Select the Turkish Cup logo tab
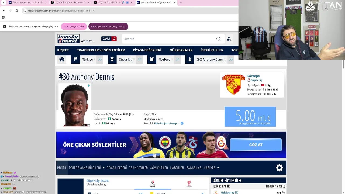345x194 pixels. click(x=189, y=184)
